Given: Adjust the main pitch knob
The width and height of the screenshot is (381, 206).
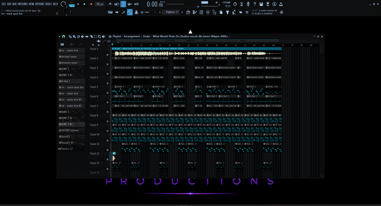Looking at the screenshot, I should [x=63, y=12].
